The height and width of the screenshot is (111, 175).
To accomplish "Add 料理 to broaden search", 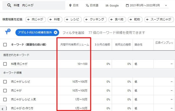I will pos(55,19).
